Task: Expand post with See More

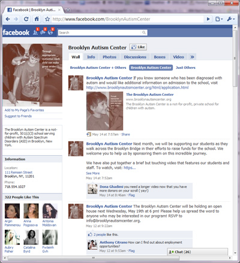Action: pos(93,173)
